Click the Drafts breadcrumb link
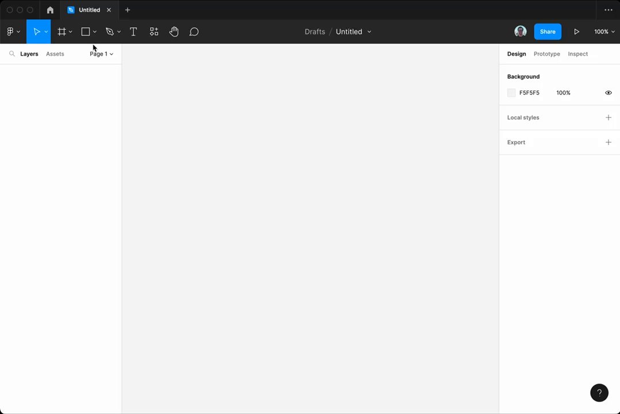 pyautogui.click(x=315, y=32)
